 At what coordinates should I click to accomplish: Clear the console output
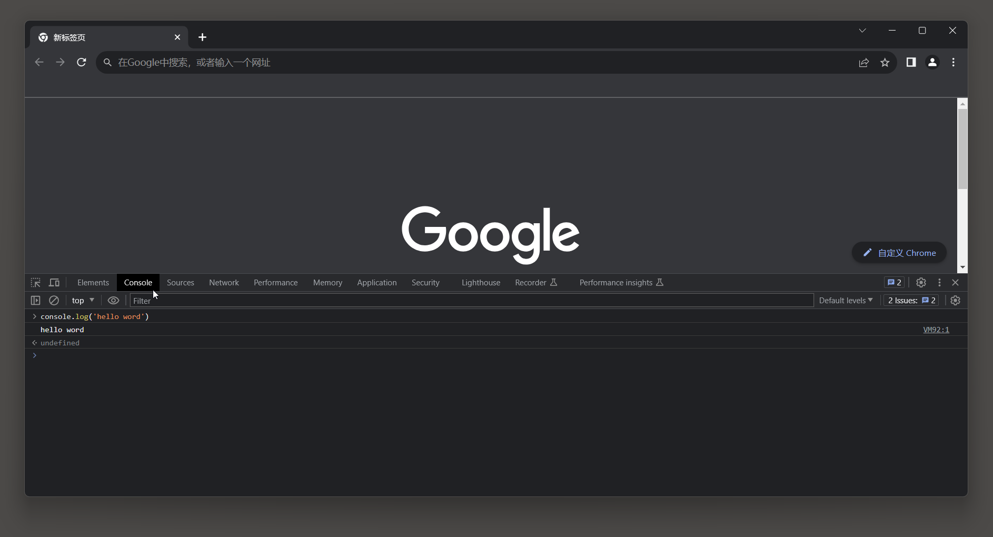click(54, 301)
